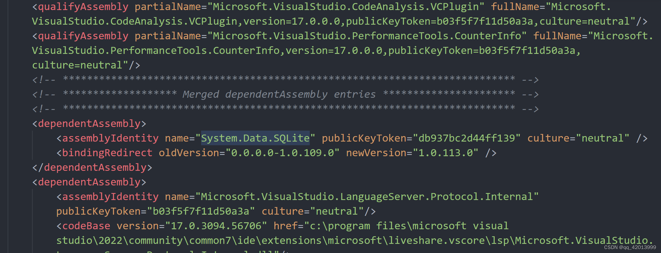Click the publicKeyToken value "b03f5f7f11d50a3a" under LanguageServer

[x=201, y=211]
